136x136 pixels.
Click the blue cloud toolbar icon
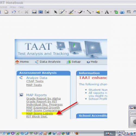[x=122, y=12]
